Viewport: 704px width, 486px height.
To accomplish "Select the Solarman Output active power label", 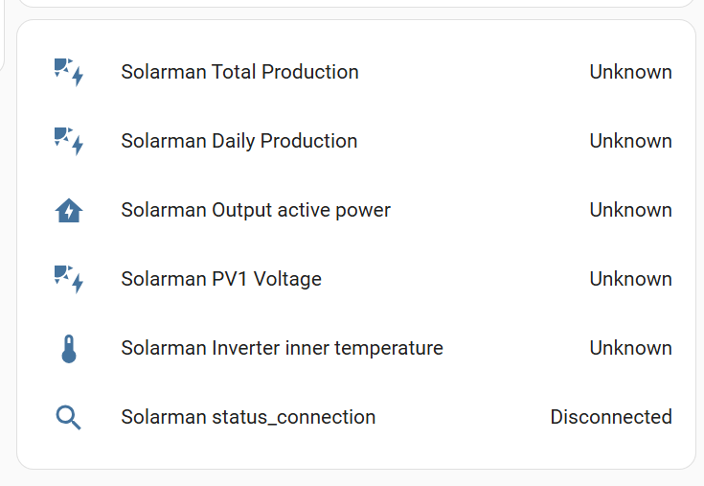I will [256, 210].
